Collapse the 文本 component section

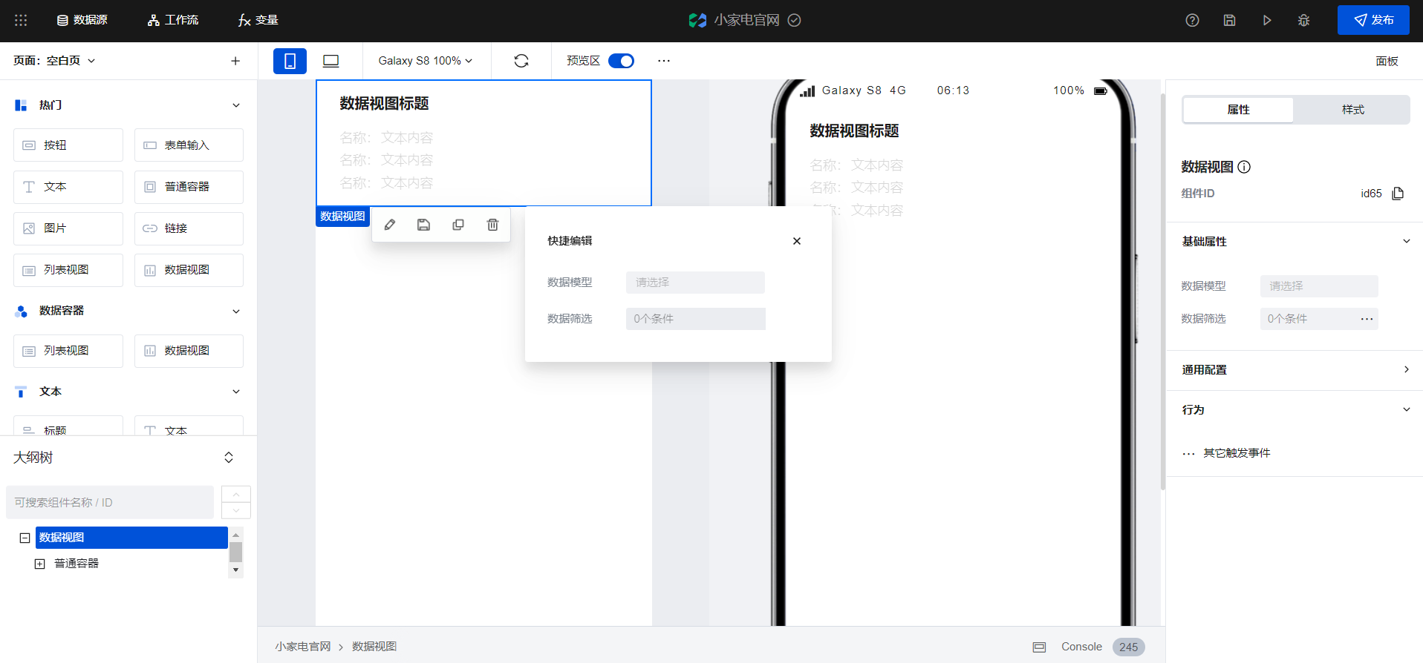click(236, 392)
